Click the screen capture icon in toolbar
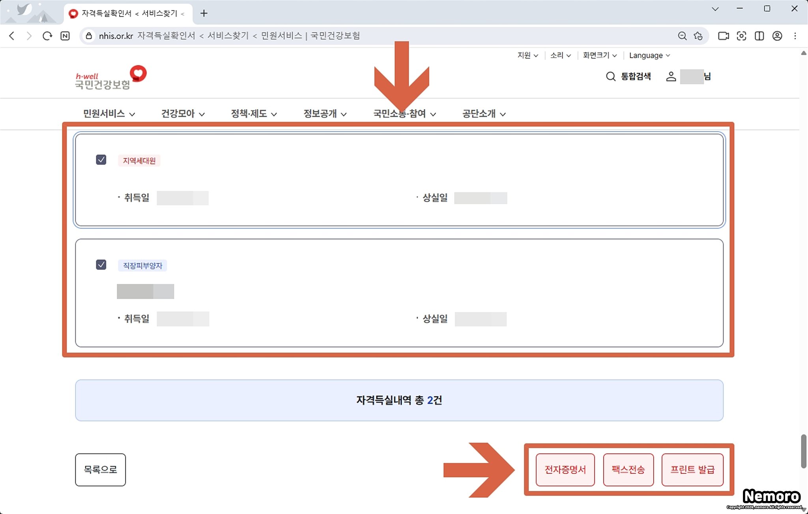808x514 pixels. click(741, 36)
